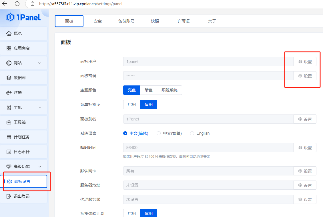This screenshot has width=323, height=217.
Task: Expand the 高级功能 sidebar submenu
Action: click(x=40, y=167)
